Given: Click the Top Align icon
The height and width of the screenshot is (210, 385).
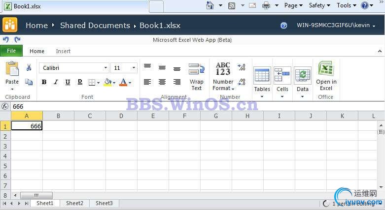Looking at the screenshot, I should pos(147,66).
